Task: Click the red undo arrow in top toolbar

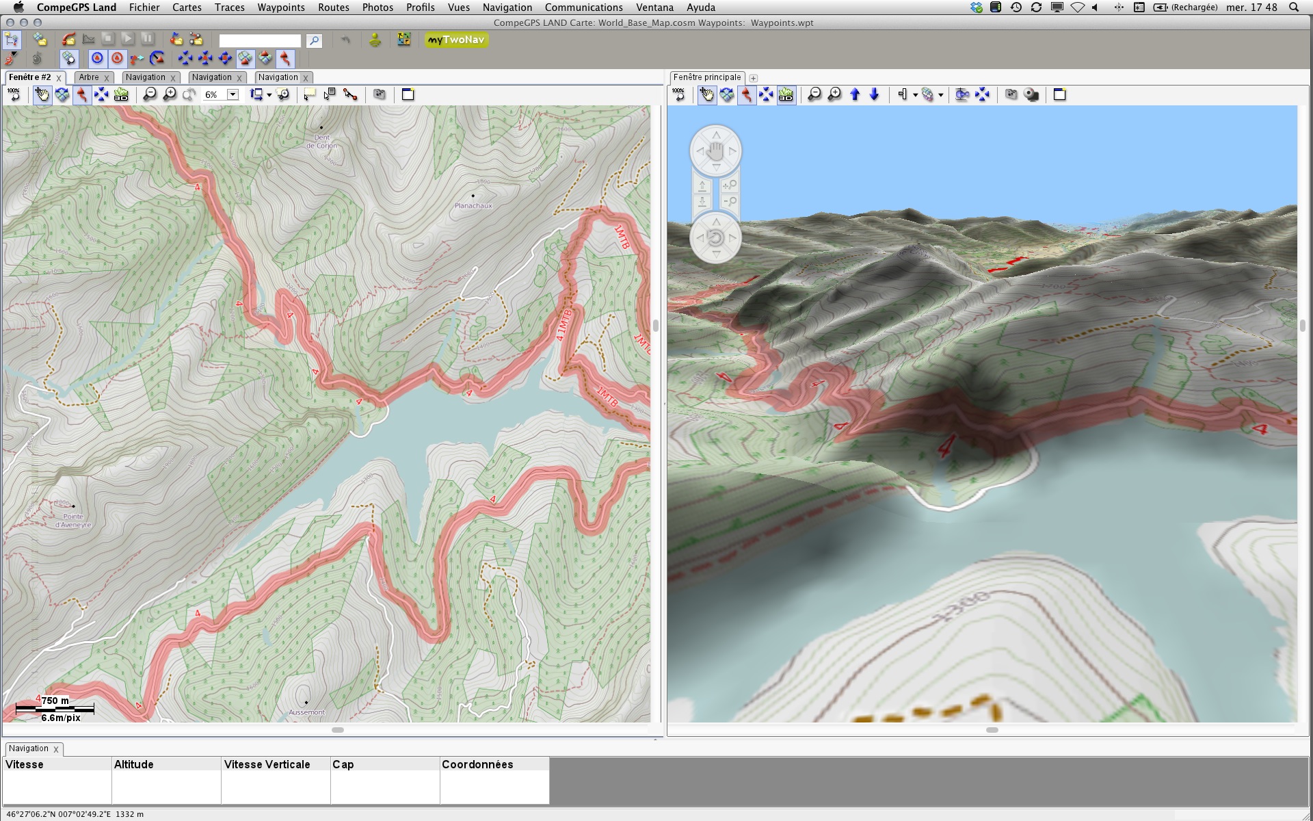Action: [x=345, y=40]
